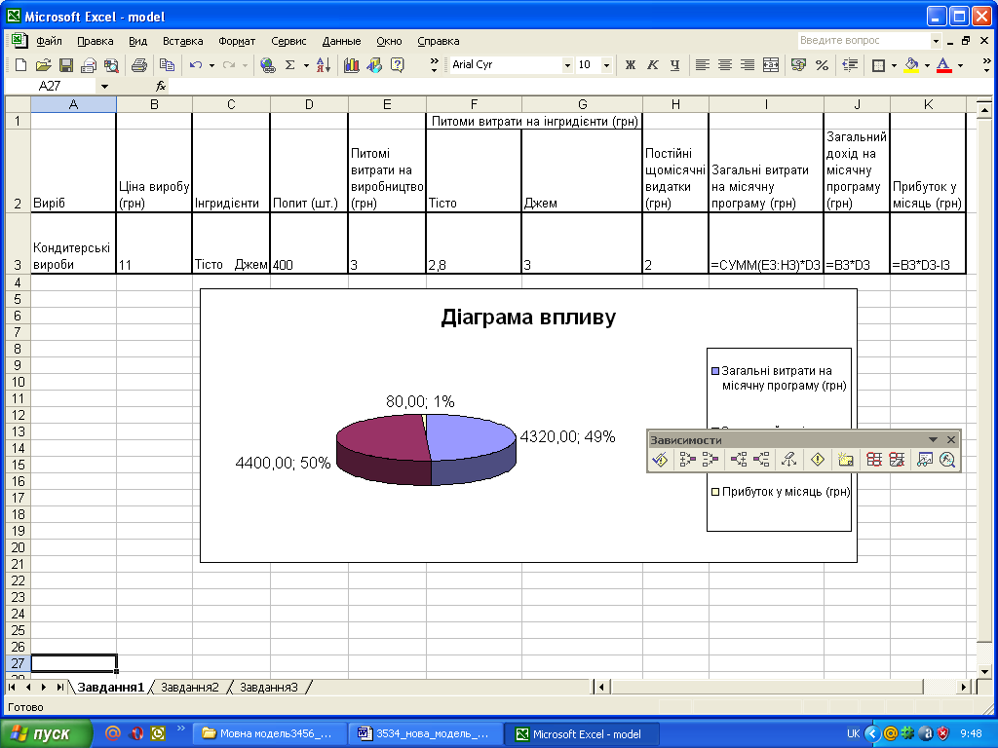The height and width of the screenshot is (748, 998).
Task: Toggle bold Ж formatting
Action: [631, 65]
